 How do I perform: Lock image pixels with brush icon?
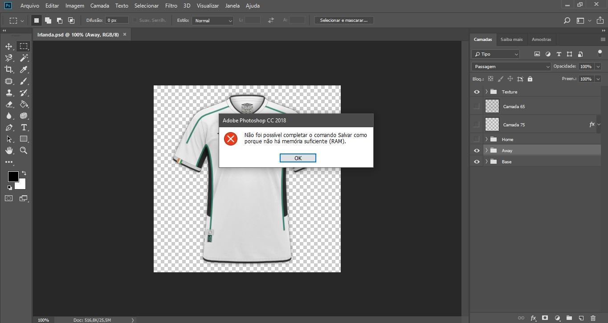click(500, 79)
